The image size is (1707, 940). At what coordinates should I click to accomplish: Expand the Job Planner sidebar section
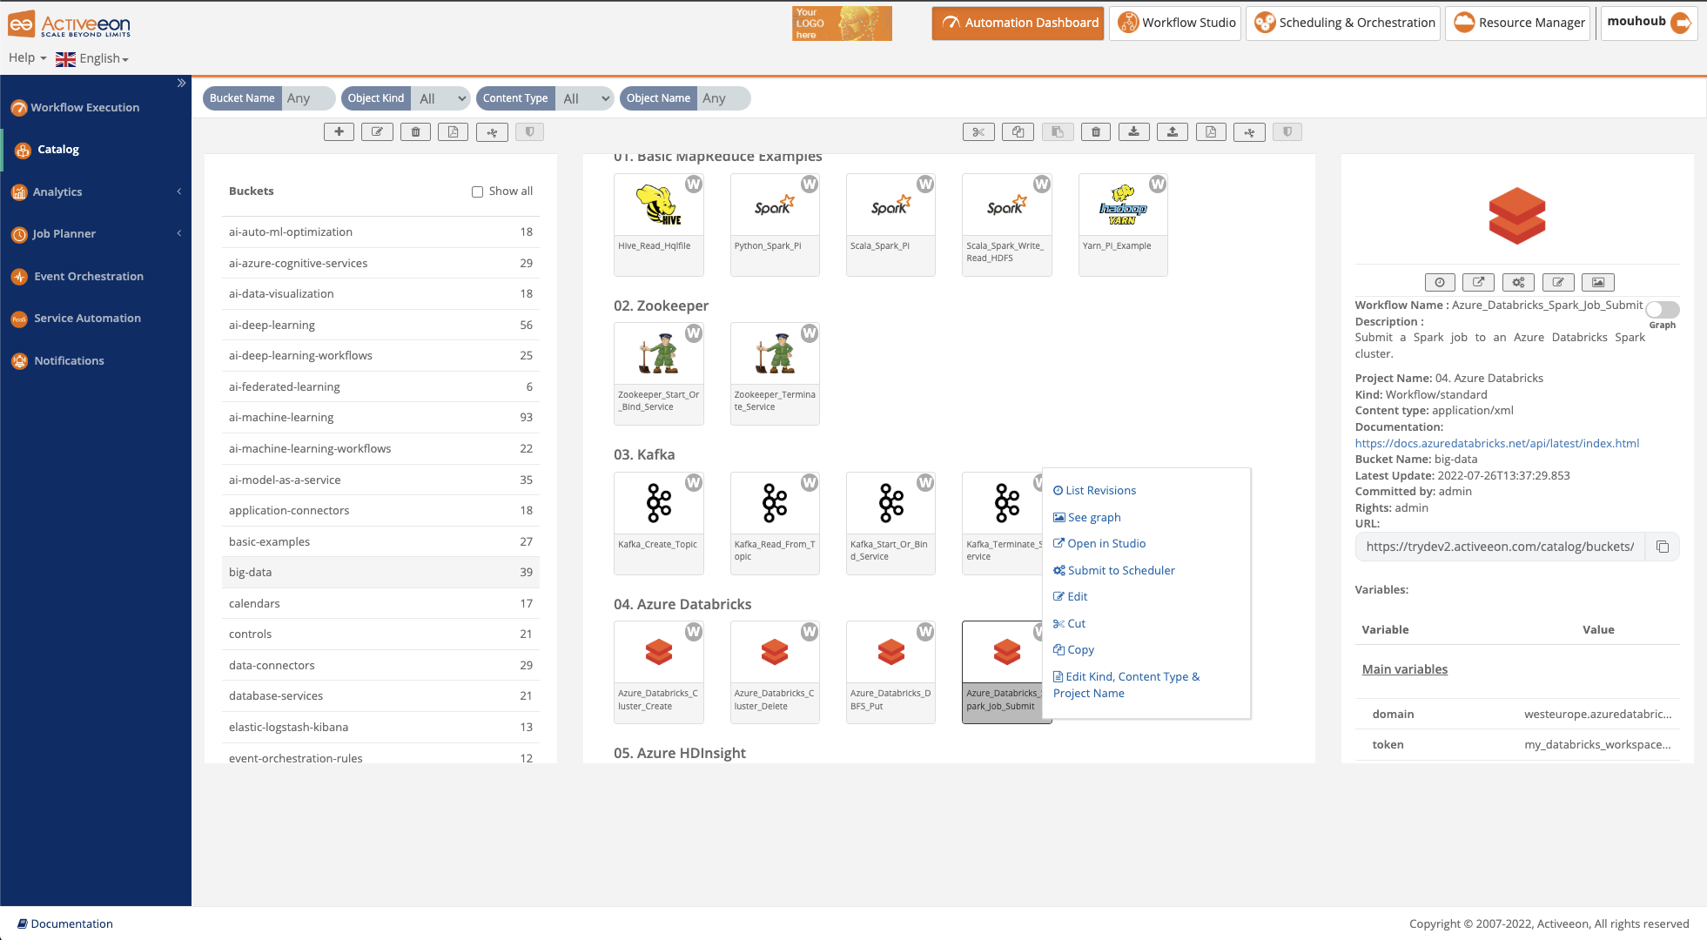[x=96, y=233]
